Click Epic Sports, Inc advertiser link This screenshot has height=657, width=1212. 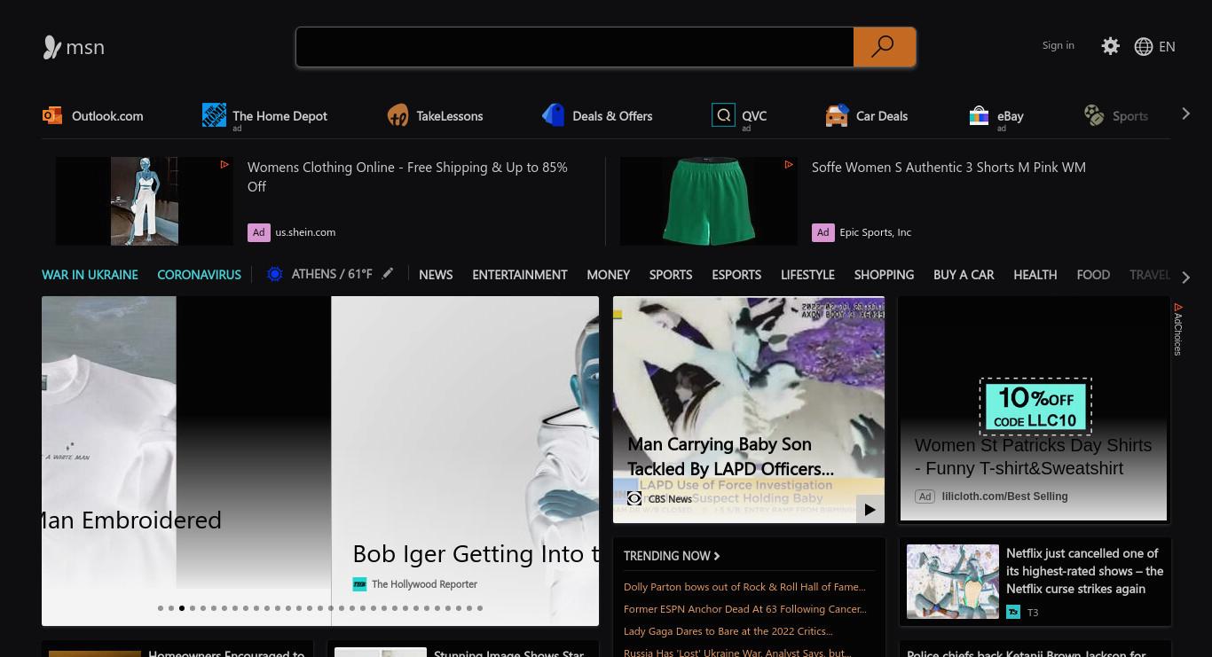tap(876, 232)
